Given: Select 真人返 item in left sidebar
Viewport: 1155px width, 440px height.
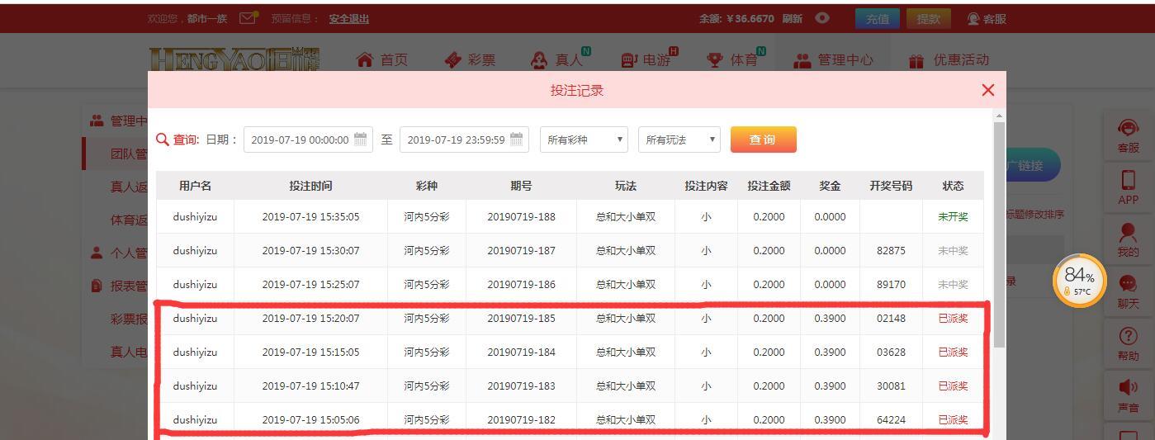Looking at the screenshot, I should pyautogui.click(x=129, y=187).
